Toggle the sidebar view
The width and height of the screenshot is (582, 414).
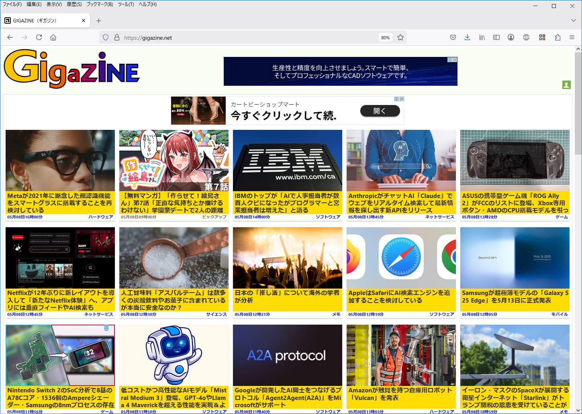pos(496,37)
